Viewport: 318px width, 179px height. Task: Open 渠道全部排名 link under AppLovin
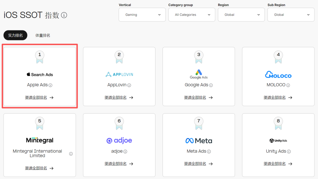119,98
